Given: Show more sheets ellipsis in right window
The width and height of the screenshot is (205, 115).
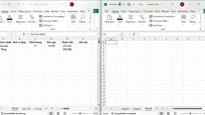Looking at the screenshot, I should 157,108.
